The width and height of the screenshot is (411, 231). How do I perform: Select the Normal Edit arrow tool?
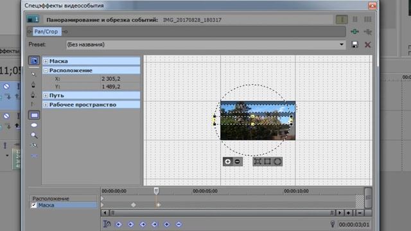[x=34, y=74]
